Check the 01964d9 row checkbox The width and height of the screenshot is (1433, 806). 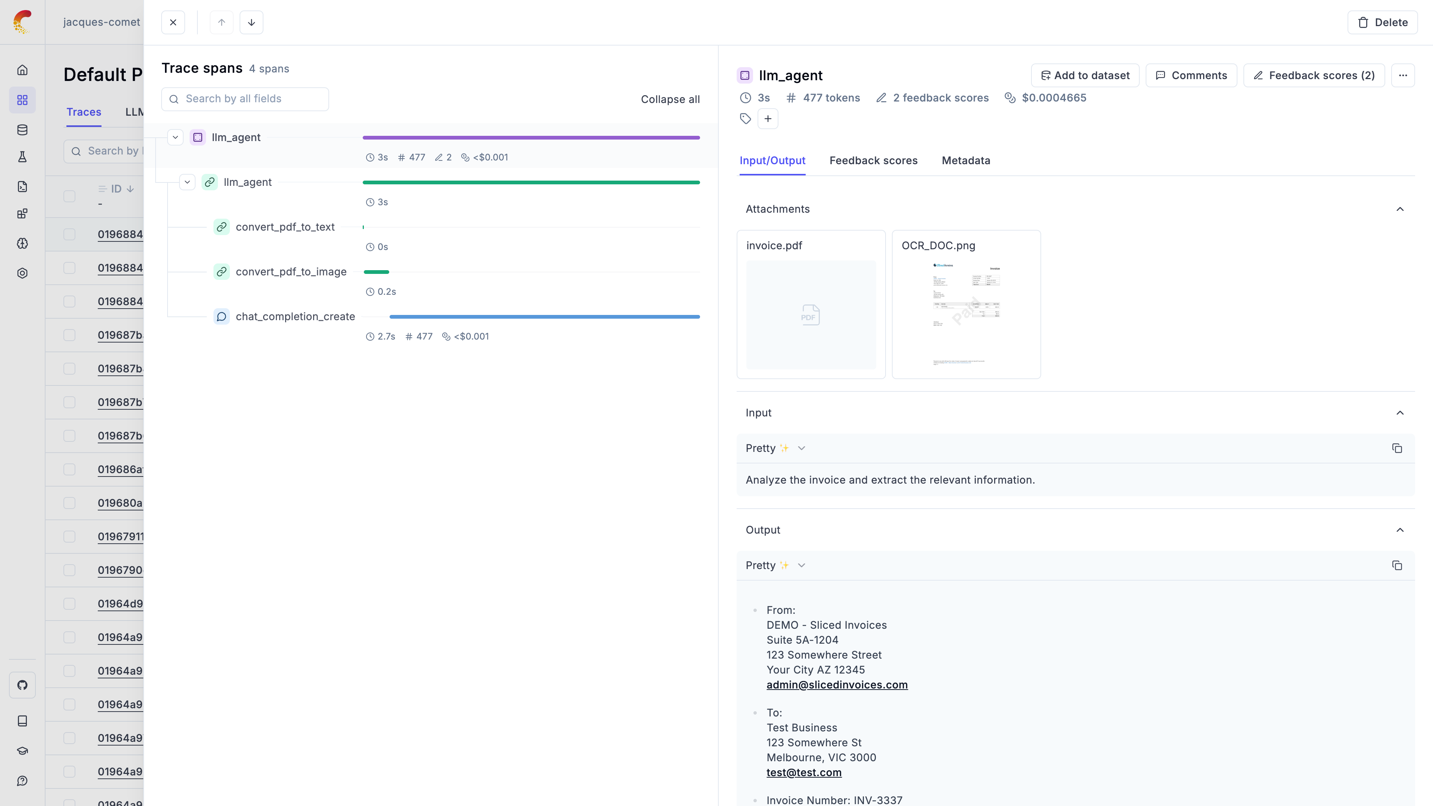(x=69, y=603)
